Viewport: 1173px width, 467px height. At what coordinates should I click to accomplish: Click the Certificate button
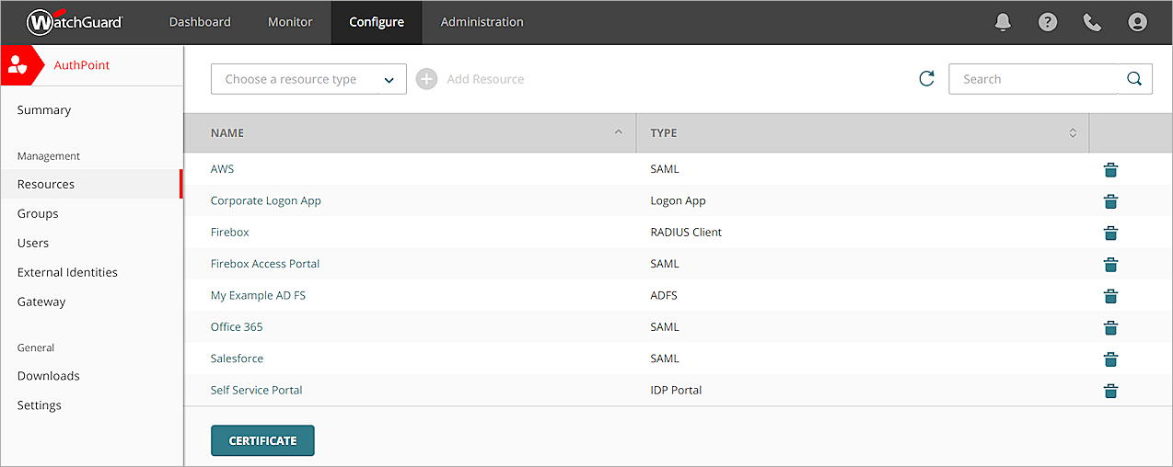[262, 440]
